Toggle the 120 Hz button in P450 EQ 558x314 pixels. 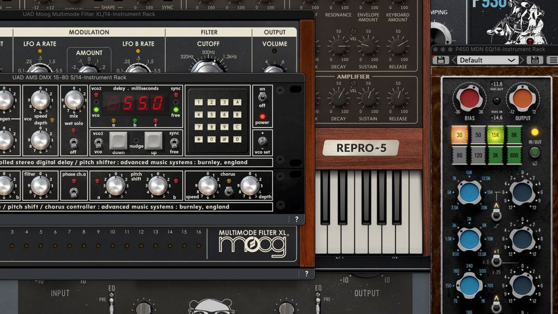point(478,155)
